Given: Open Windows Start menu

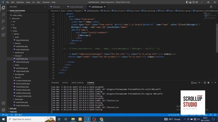Looking at the screenshot, I should click(3, 119).
